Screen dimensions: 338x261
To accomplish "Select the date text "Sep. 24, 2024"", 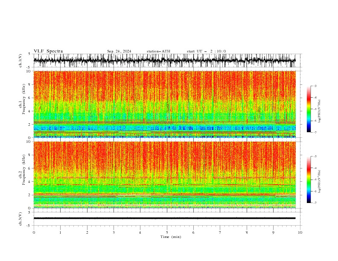I will (x=119, y=51).
